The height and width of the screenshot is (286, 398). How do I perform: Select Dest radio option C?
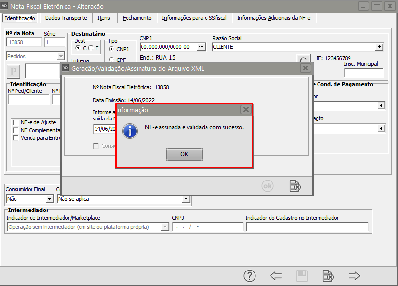[x=78, y=48]
